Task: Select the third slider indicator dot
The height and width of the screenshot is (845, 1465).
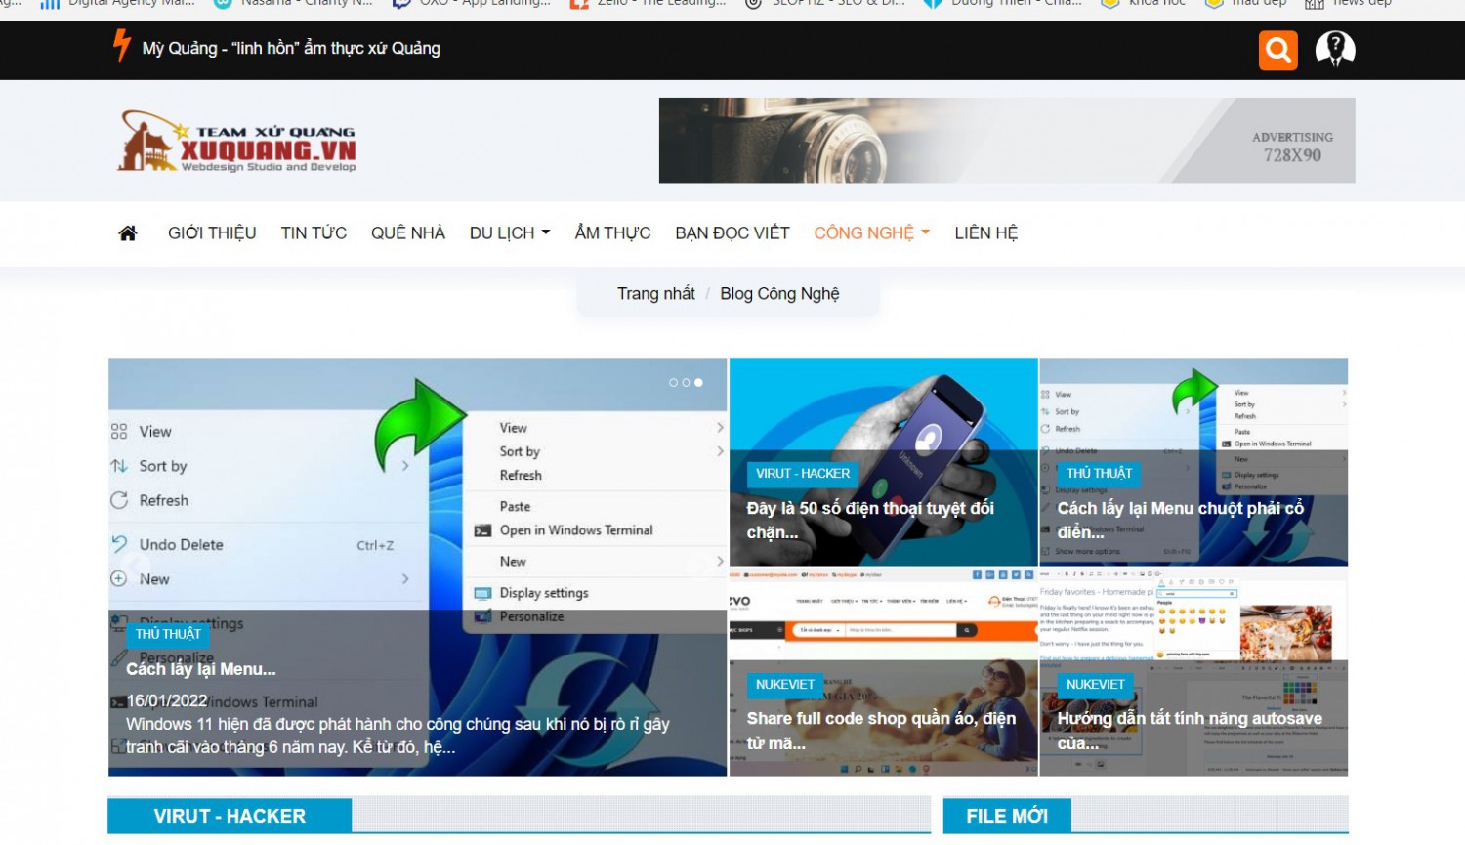Action: click(698, 383)
